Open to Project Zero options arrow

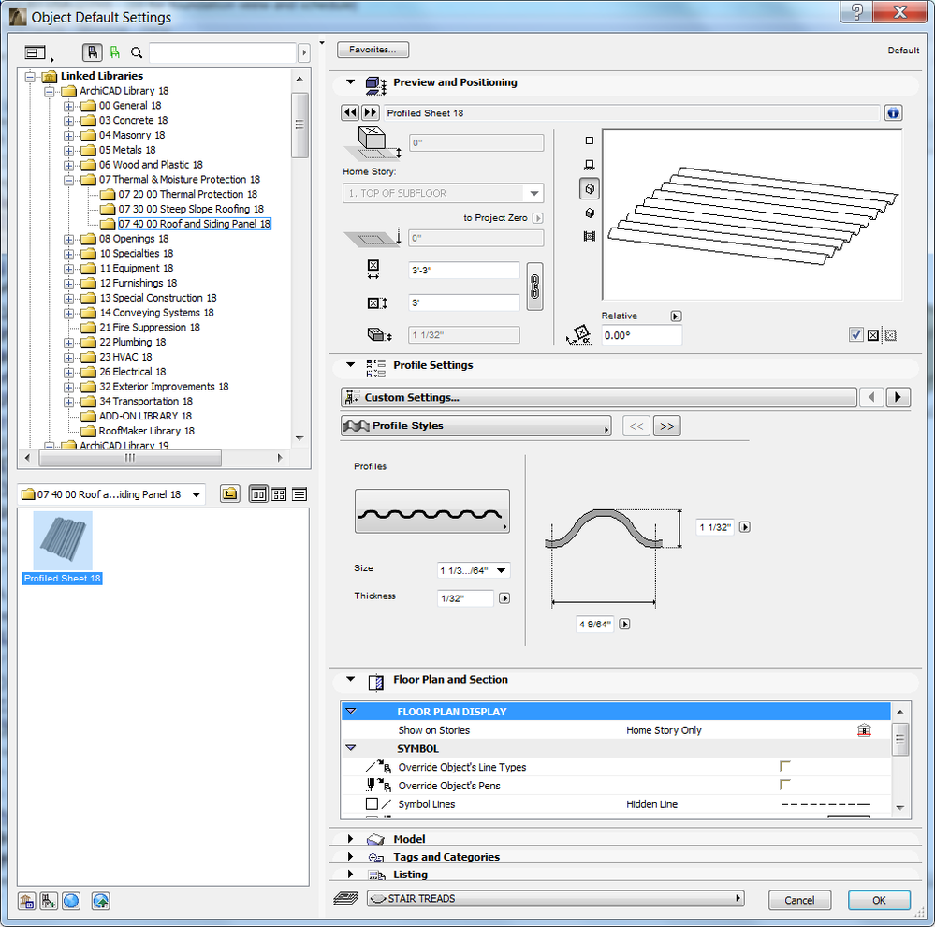point(537,218)
